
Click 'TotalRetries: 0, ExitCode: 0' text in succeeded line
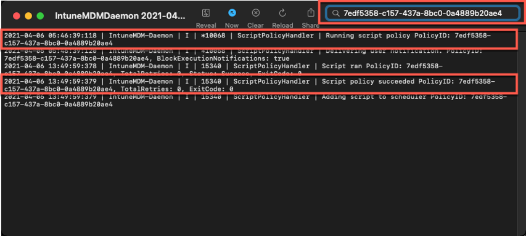click(177, 89)
